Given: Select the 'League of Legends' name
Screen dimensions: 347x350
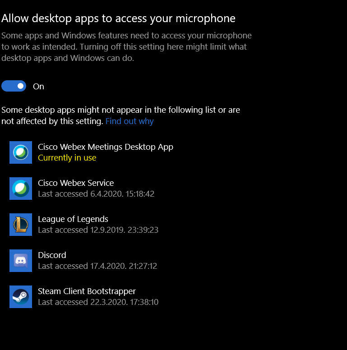Looking at the screenshot, I should click(x=73, y=219).
